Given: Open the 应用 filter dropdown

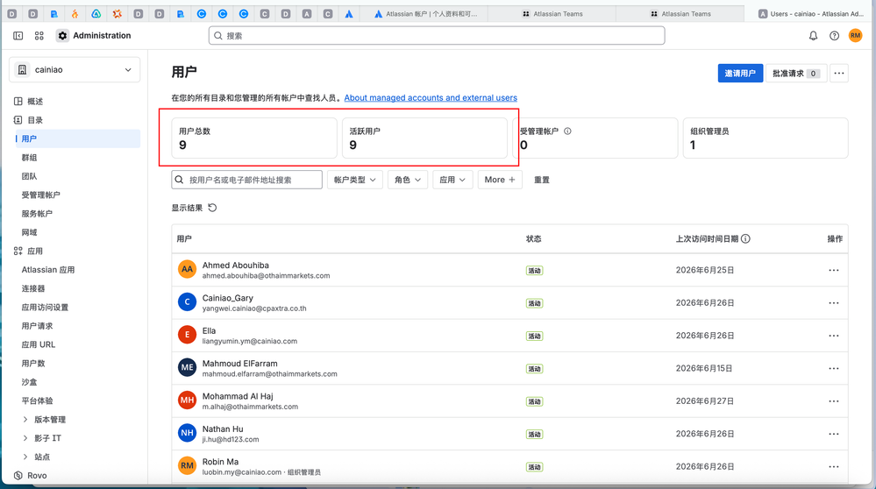Looking at the screenshot, I should click(x=452, y=180).
